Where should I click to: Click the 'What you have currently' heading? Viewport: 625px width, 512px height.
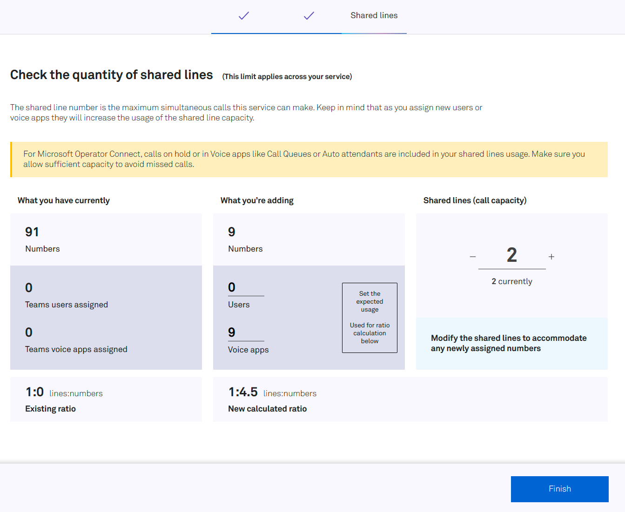(64, 200)
